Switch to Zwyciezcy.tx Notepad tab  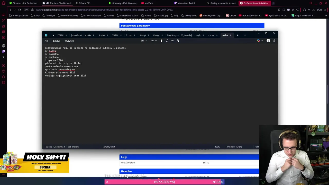(x=173, y=35)
